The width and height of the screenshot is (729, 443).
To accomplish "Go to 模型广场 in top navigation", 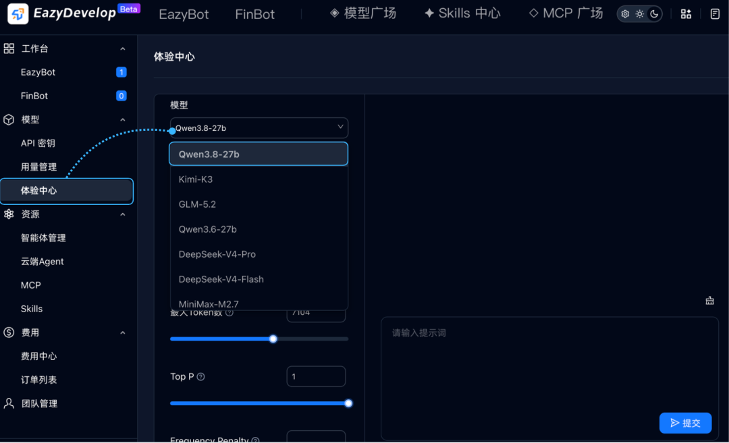I will (x=363, y=13).
